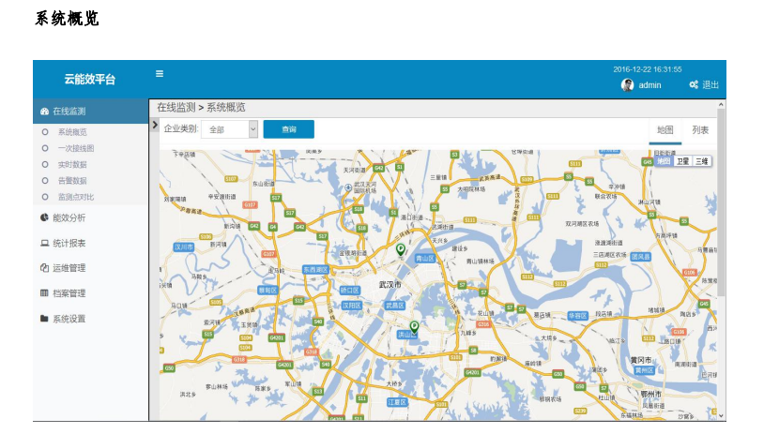Expand the 能效分析 menu section
The width and height of the screenshot is (764, 434).
click(x=91, y=218)
